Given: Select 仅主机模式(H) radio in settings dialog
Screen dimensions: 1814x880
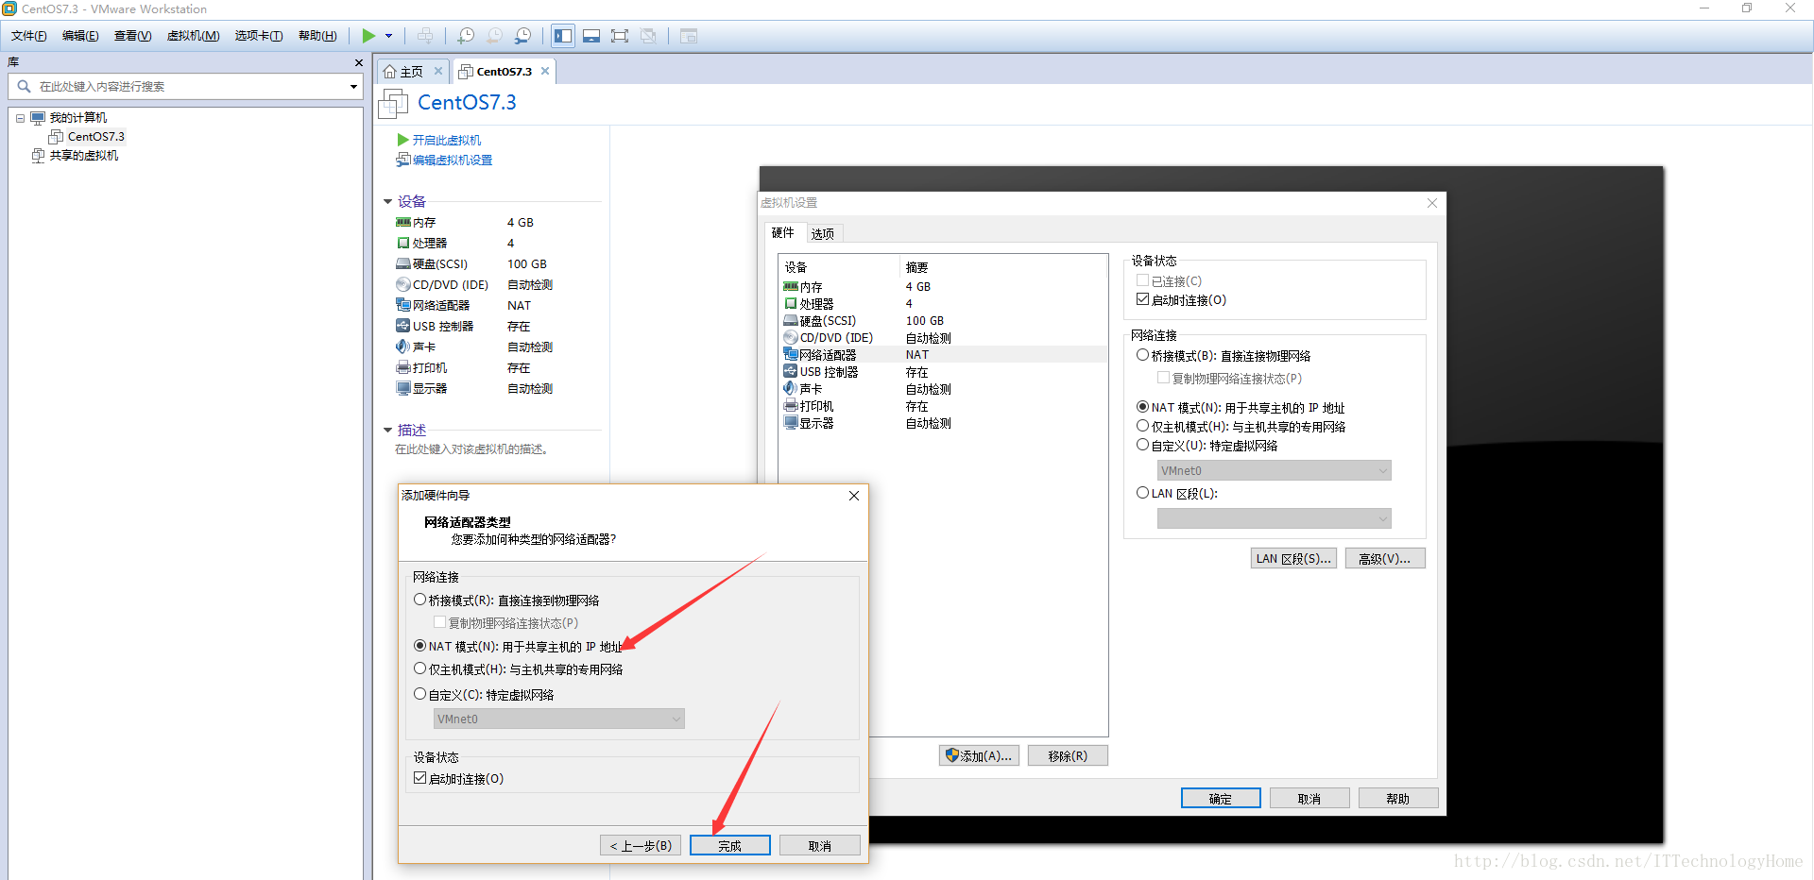Looking at the screenshot, I should coord(1142,427).
